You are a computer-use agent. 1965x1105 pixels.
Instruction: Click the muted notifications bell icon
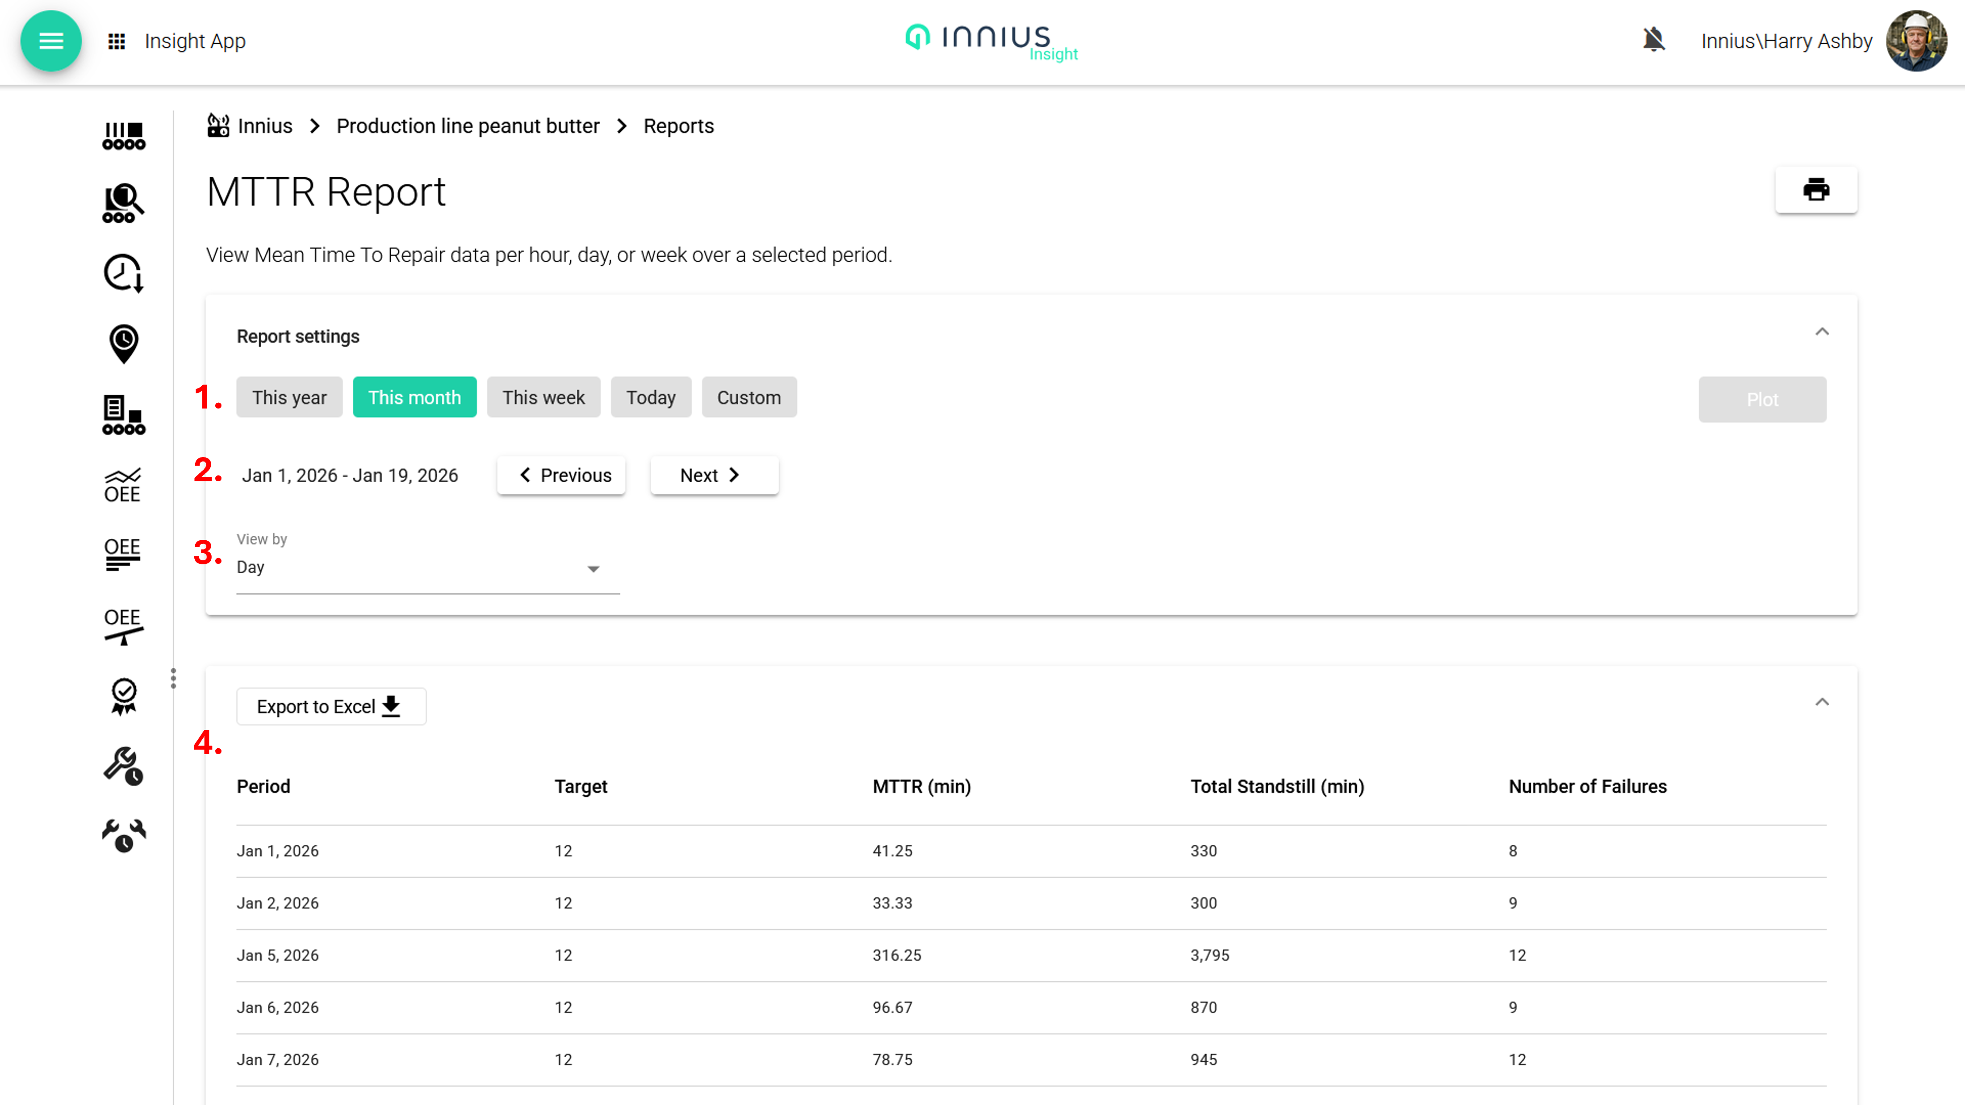pyautogui.click(x=1653, y=40)
